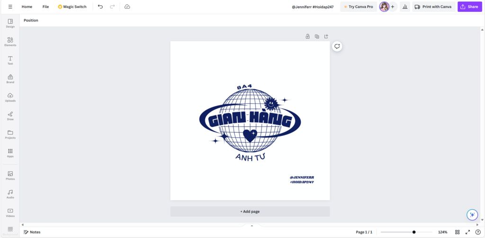
Task: Open the user profile avatar
Action: coord(384,7)
